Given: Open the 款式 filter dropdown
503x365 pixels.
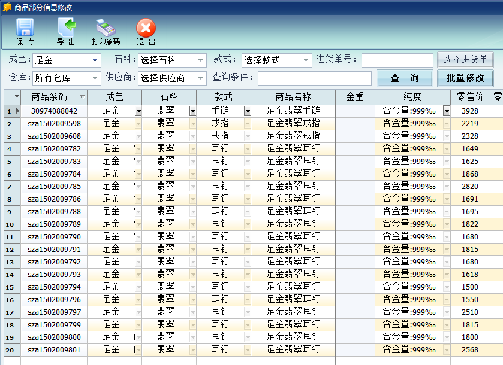Looking at the screenshot, I should click(306, 60).
